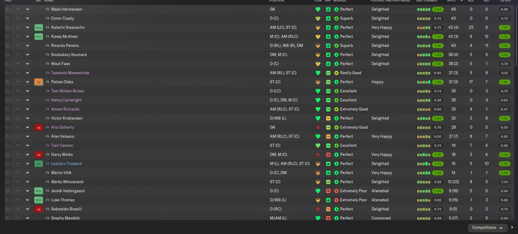The width and height of the screenshot is (518, 234).
Task: Open Leandro Trossard's player profile
Action: click(x=66, y=164)
